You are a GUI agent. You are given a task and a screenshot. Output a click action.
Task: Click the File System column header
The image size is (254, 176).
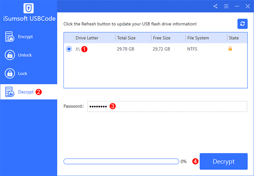198,38
